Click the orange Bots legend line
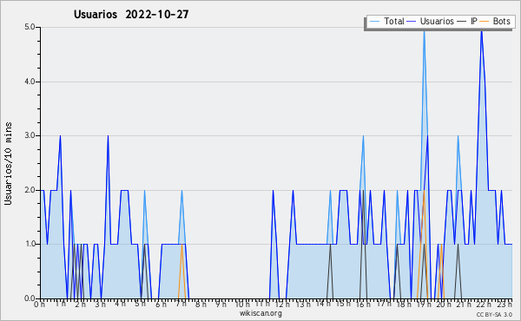521x321 pixels. pos(485,22)
